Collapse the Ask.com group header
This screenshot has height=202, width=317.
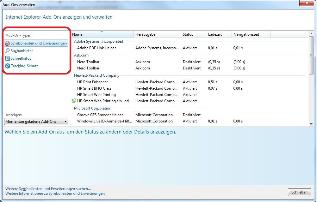[x=81, y=55]
